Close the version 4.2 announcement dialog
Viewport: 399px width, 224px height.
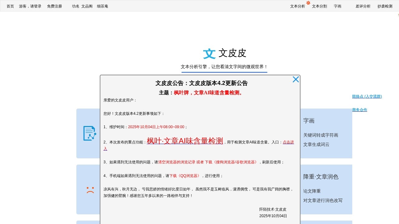coord(296,79)
